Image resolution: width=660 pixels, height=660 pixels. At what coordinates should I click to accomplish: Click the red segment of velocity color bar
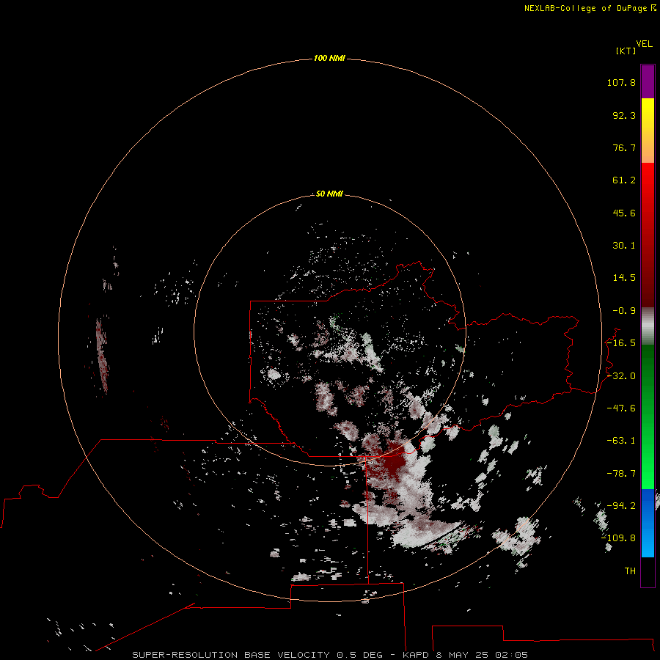648,235
